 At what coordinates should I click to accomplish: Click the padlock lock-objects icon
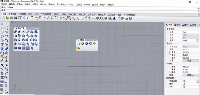coord(93,18)
